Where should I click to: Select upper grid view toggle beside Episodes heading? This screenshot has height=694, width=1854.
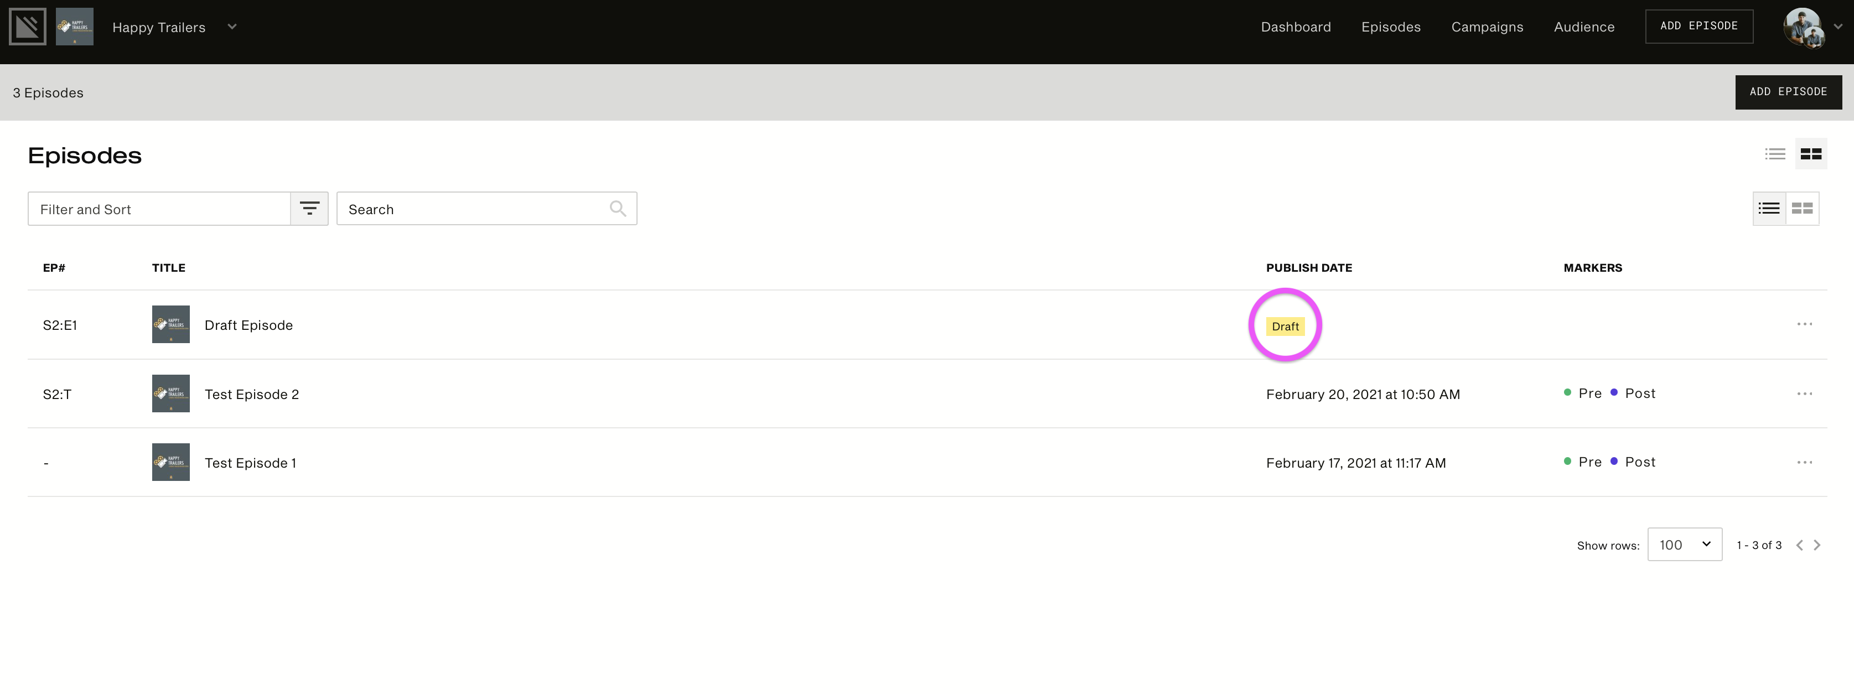(1811, 154)
